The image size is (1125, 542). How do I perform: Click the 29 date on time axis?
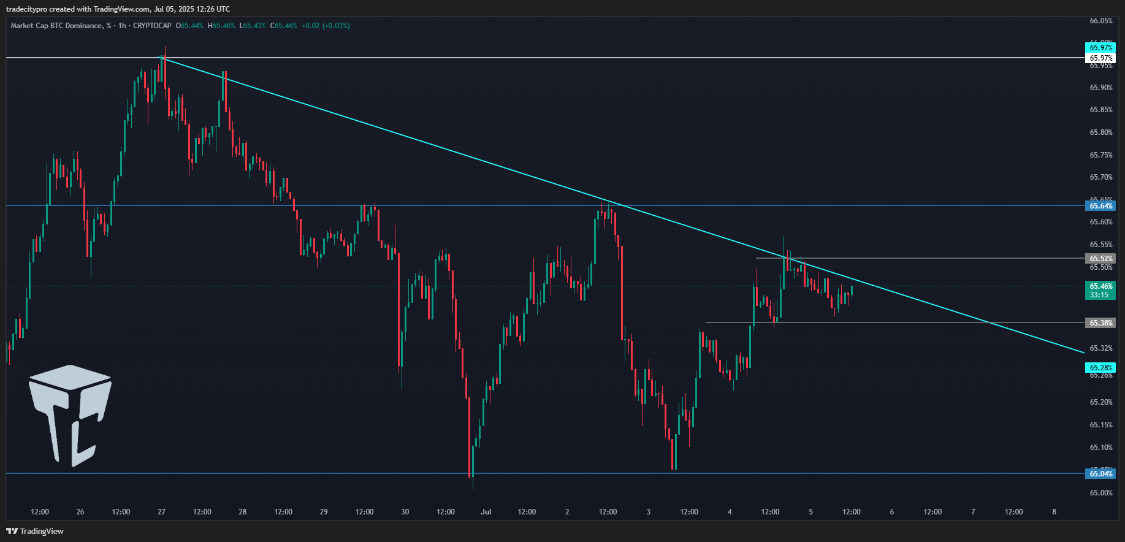pos(324,512)
